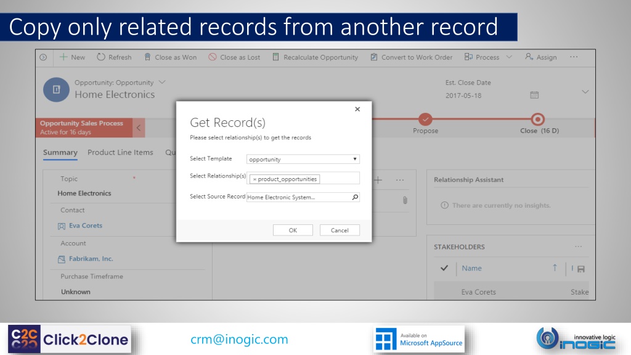Click the New plus icon in command bar
Viewport: 631px width, 355px height.
coord(63,57)
